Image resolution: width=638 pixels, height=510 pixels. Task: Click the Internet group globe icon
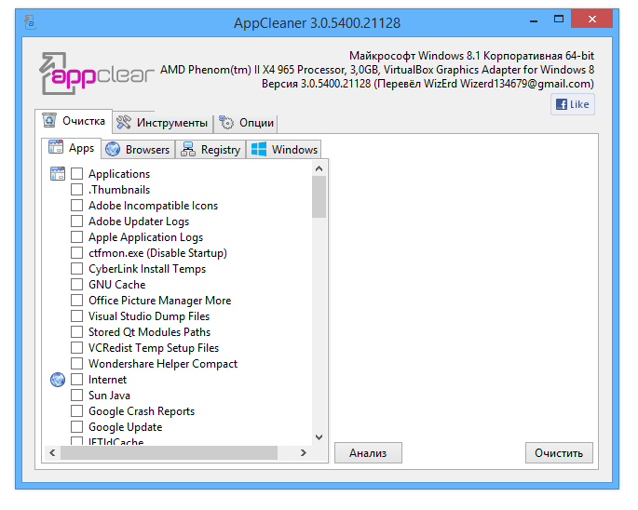pyautogui.click(x=58, y=380)
